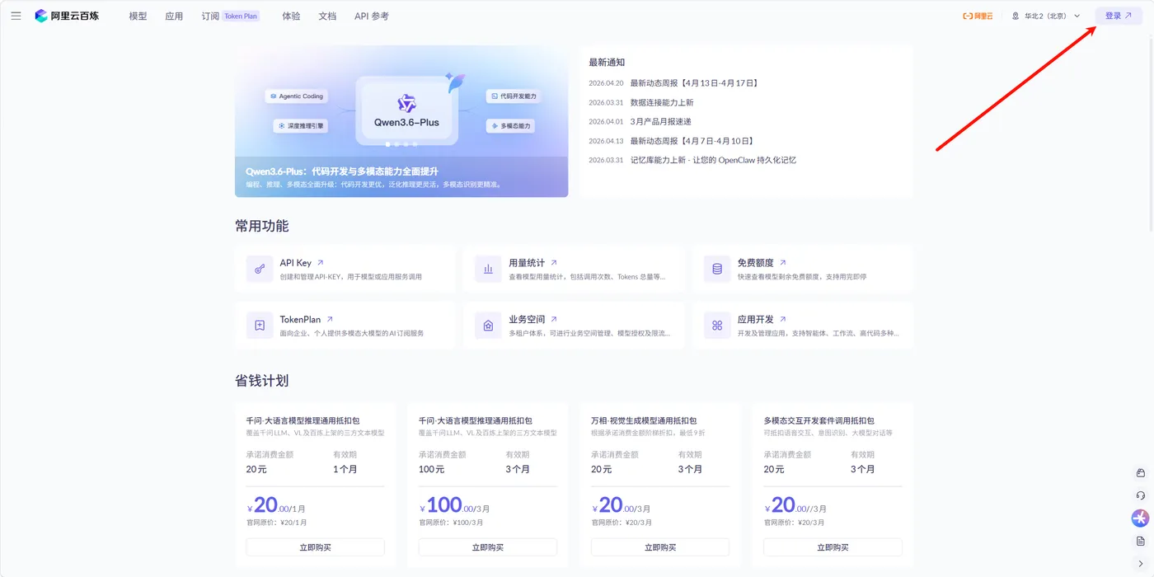Click the 用量统计 chart icon
Image resolution: width=1154 pixels, height=577 pixels.
tap(488, 269)
